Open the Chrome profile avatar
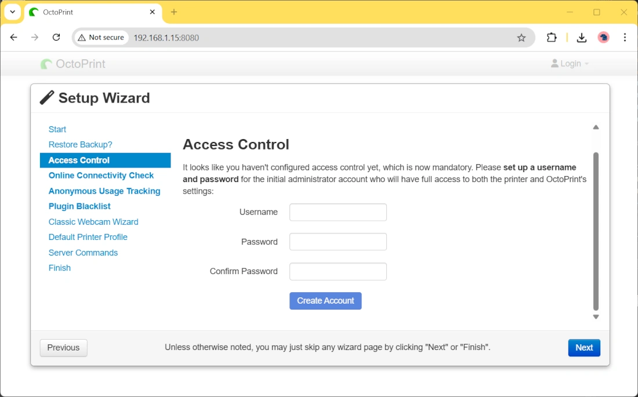 pyautogui.click(x=603, y=38)
